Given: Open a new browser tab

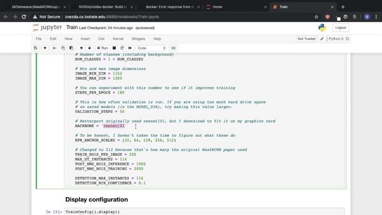Looking at the screenshot, I should pyautogui.click(x=343, y=7).
